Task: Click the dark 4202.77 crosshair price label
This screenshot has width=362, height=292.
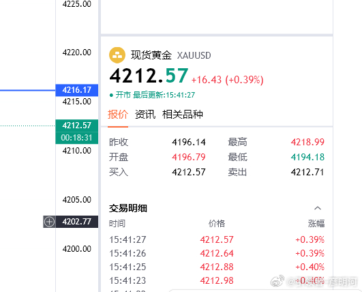Action: coord(76,222)
